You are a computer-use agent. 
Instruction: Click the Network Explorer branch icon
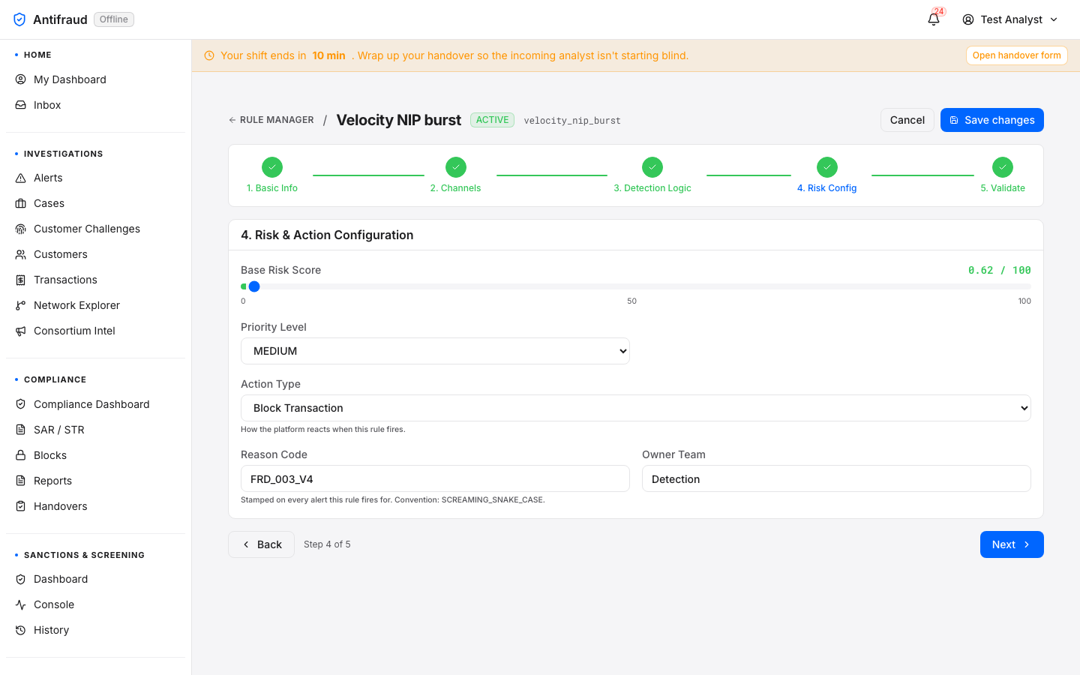(x=21, y=305)
